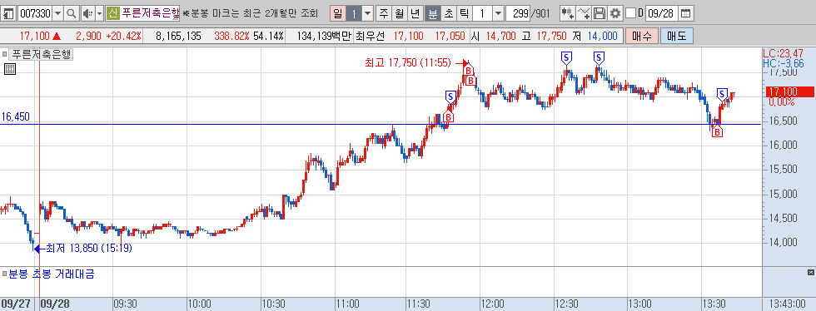Image resolution: width=816 pixels, height=311 pixels.
Task: Open chart settings with gear icon
Action: coord(615,13)
